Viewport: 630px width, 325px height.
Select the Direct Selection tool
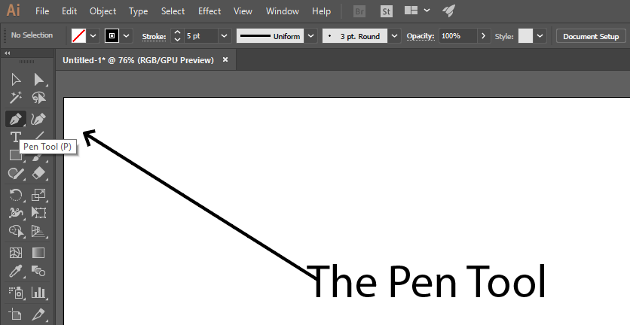38,80
